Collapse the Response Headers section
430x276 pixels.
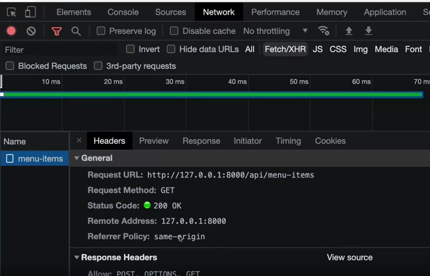(77, 257)
